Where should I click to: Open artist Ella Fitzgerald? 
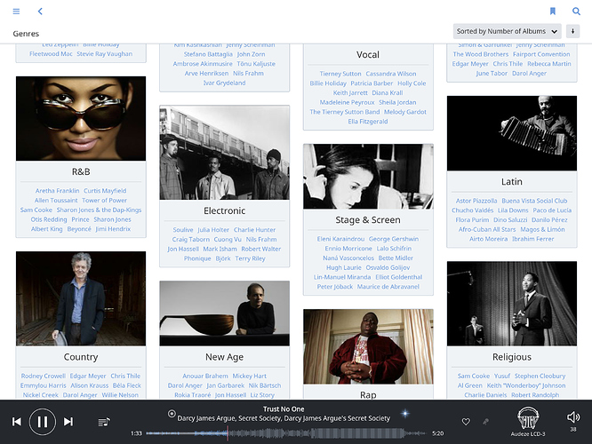[368, 122]
